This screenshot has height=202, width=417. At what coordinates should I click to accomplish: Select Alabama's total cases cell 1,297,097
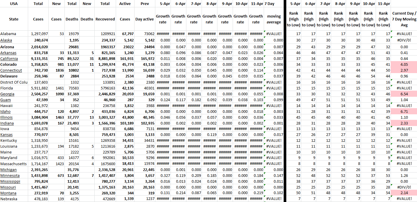click(38, 34)
